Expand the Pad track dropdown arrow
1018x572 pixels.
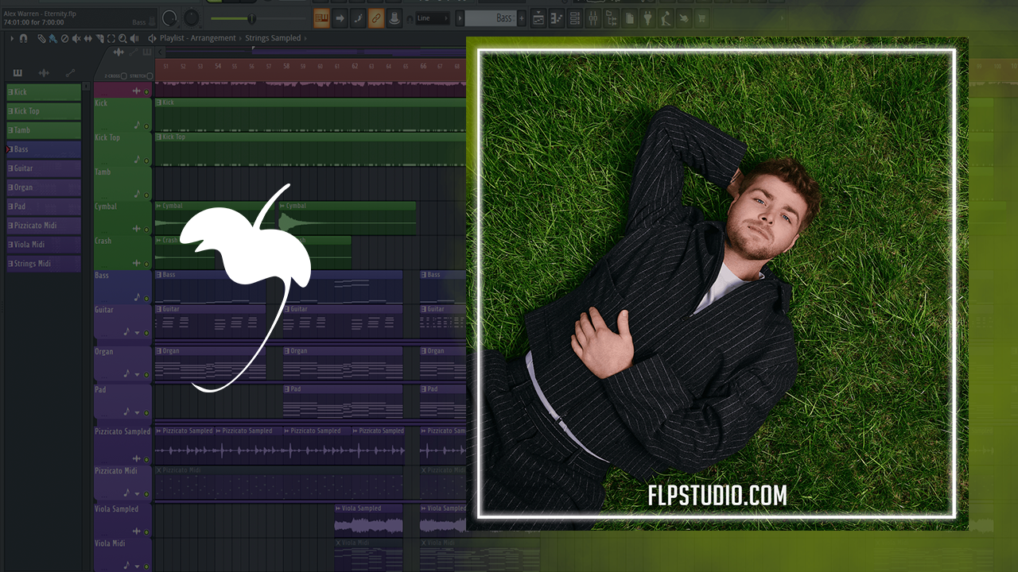[x=137, y=413]
